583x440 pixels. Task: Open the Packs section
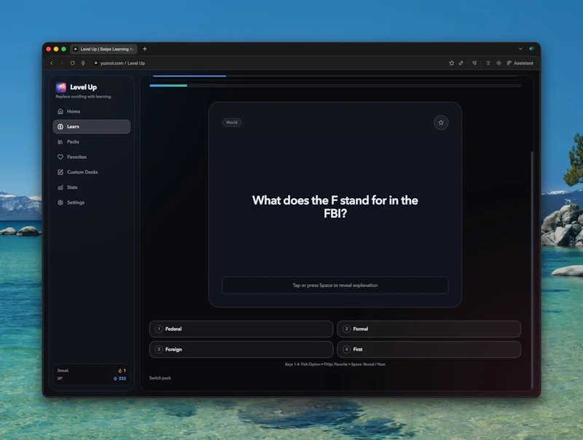[x=92, y=142]
